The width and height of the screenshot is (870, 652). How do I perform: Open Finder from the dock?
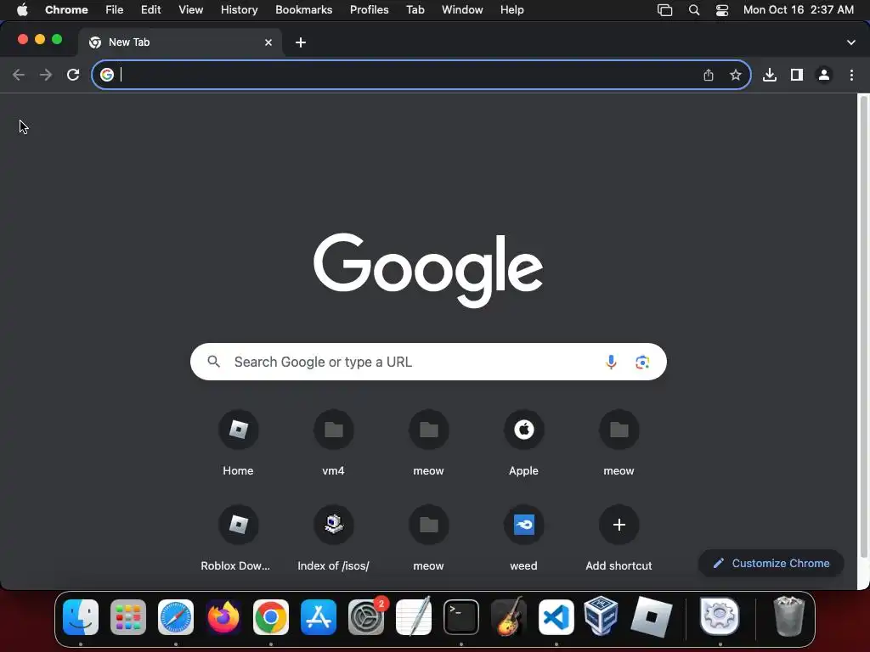tap(81, 617)
